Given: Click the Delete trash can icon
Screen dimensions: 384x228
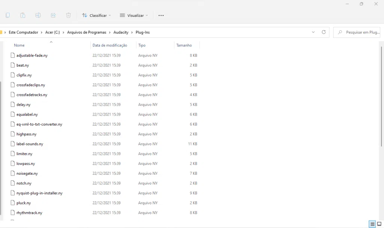Looking at the screenshot, I should [68, 15].
